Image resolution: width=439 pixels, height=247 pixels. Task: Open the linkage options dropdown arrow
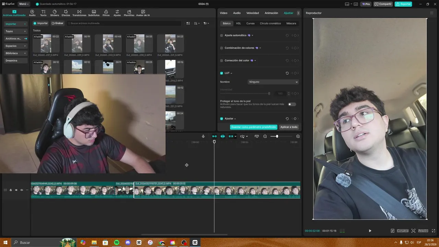pyautogui.click(x=235, y=136)
